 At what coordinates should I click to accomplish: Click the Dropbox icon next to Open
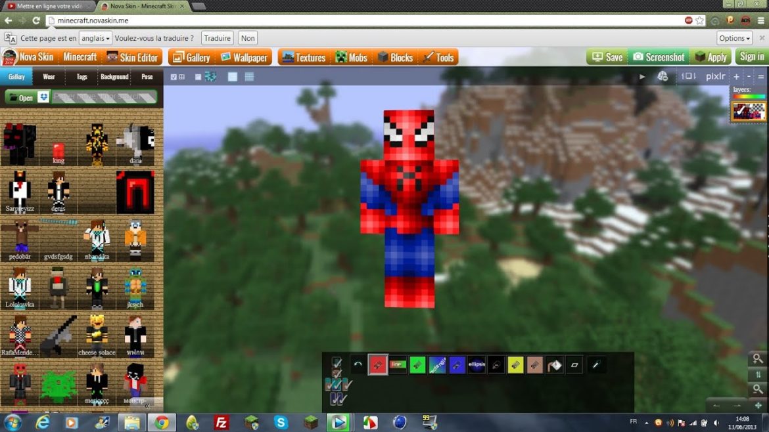(44, 97)
